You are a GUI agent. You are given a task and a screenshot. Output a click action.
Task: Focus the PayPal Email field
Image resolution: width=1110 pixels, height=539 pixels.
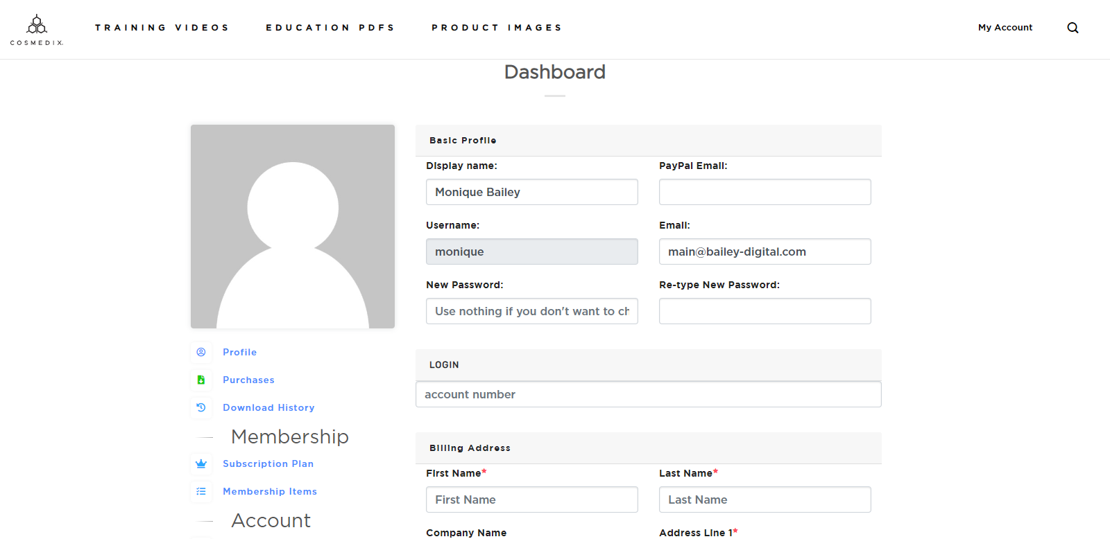[x=765, y=192]
